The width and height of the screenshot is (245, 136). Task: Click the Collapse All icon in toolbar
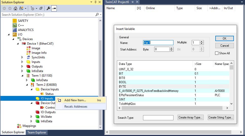point(41,8)
